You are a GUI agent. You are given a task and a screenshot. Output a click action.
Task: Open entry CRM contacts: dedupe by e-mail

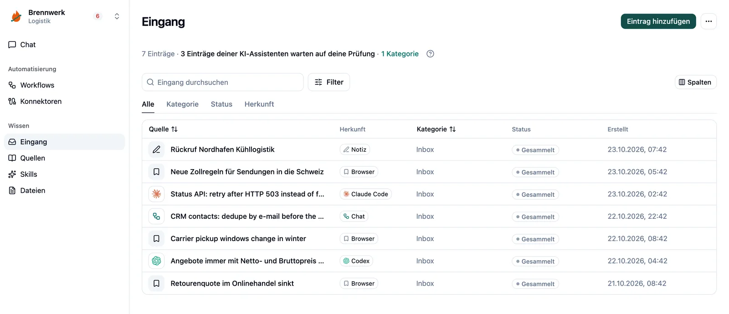[x=247, y=216]
